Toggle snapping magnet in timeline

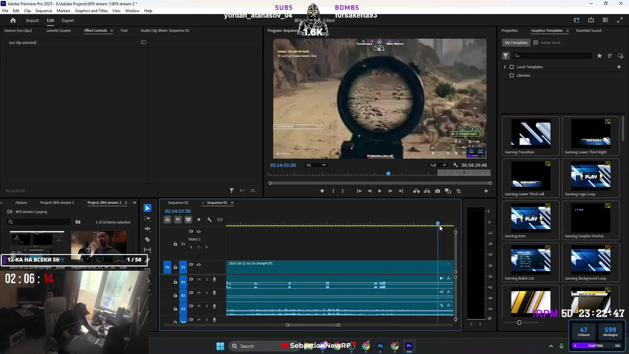point(178,220)
